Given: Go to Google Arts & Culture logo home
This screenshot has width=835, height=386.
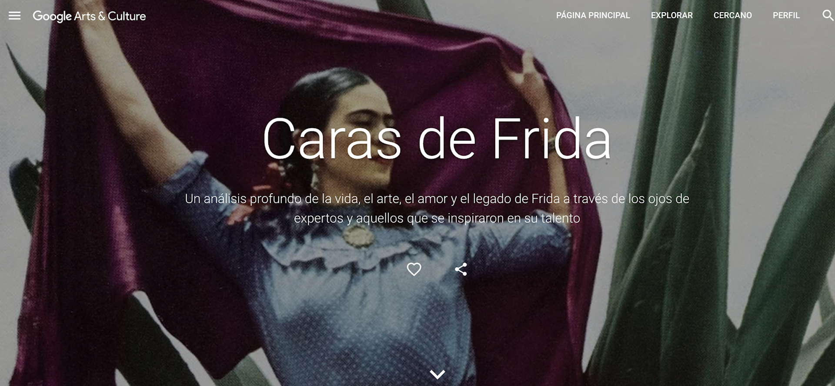Looking at the screenshot, I should tap(89, 16).
